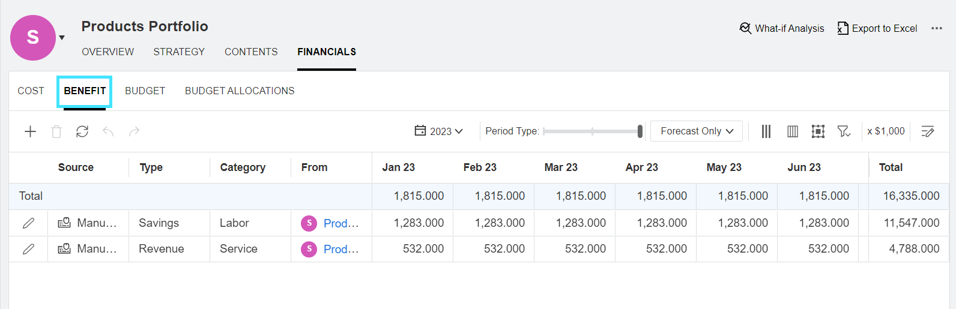
Task: Click the edit list icon at toolbar right end
Action: point(928,131)
